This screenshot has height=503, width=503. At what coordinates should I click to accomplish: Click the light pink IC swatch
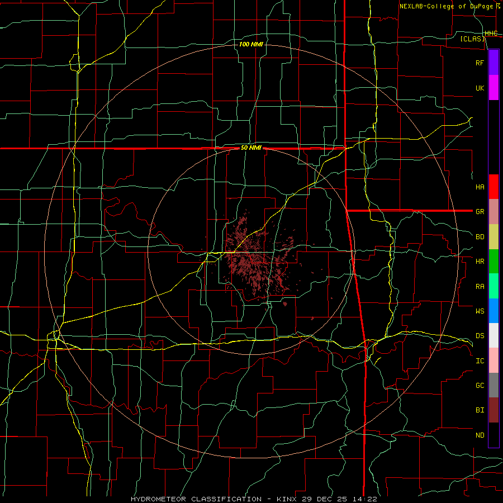click(x=493, y=360)
